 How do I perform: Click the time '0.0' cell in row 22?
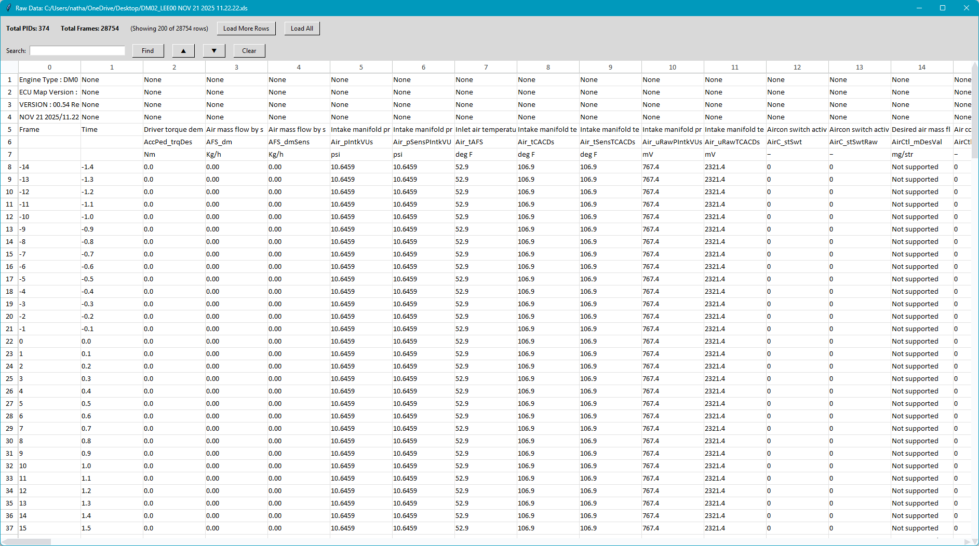click(x=112, y=342)
